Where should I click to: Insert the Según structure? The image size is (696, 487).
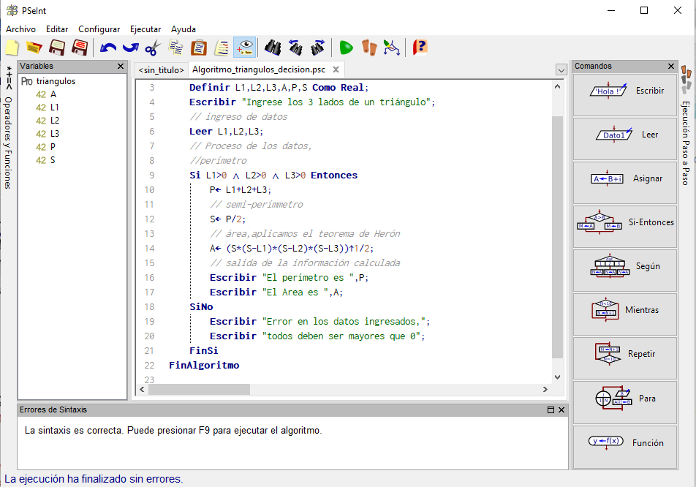coord(625,271)
